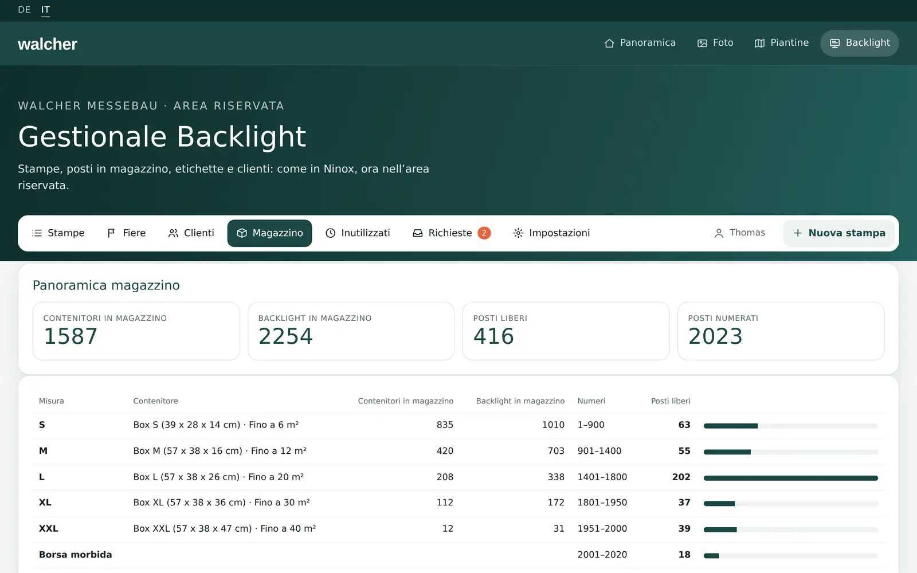Click 'Box M (57 x 38 x 16 cm)' cell
The height and width of the screenshot is (573, 917).
click(220, 451)
